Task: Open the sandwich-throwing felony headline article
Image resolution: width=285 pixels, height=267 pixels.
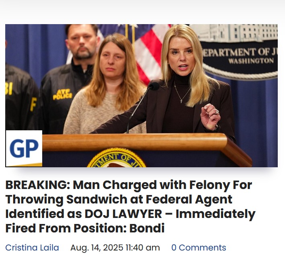Action: coord(130,206)
